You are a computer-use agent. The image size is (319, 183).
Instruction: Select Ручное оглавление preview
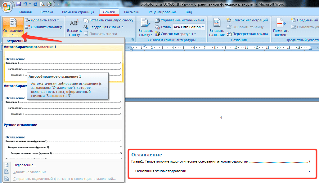pos(64,141)
